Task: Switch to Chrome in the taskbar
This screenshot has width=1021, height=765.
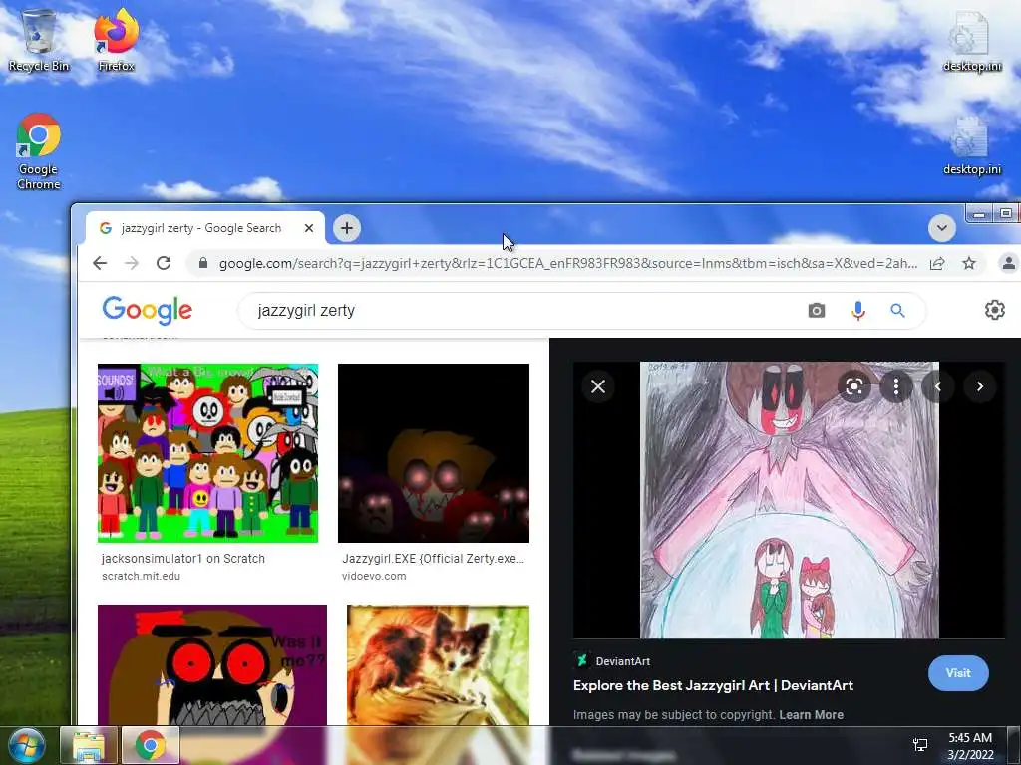Action: (151, 745)
